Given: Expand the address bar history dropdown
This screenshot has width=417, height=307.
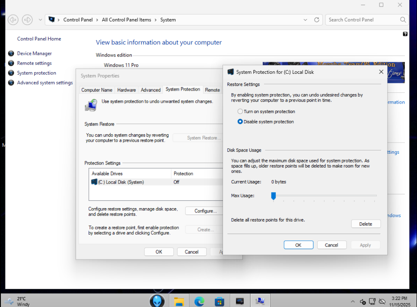Looking at the screenshot, I should [306, 20].
